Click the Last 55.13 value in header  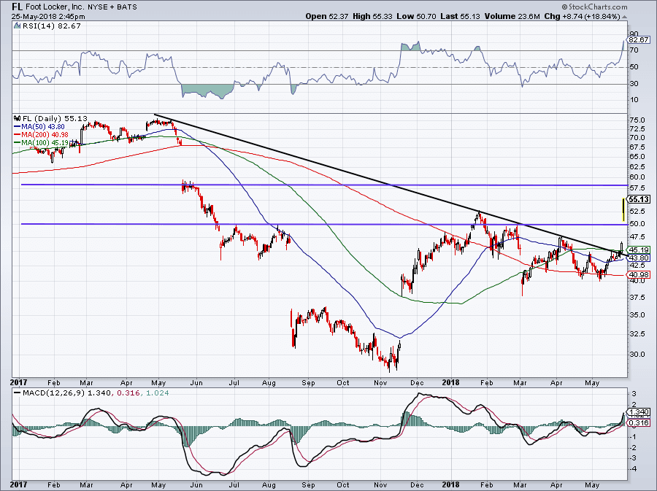[x=461, y=16]
